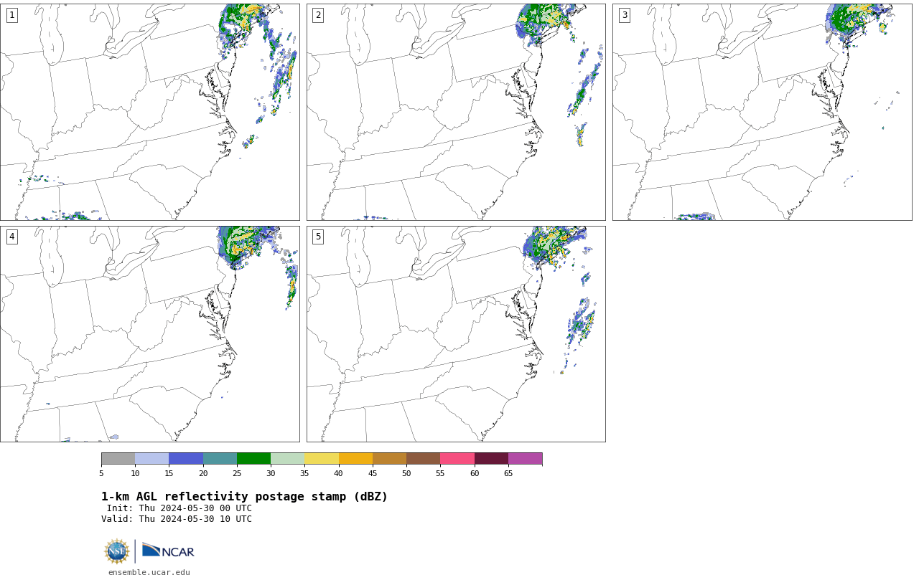Click the NSF logo
The image size is (919, 580).
click(117, 551)
